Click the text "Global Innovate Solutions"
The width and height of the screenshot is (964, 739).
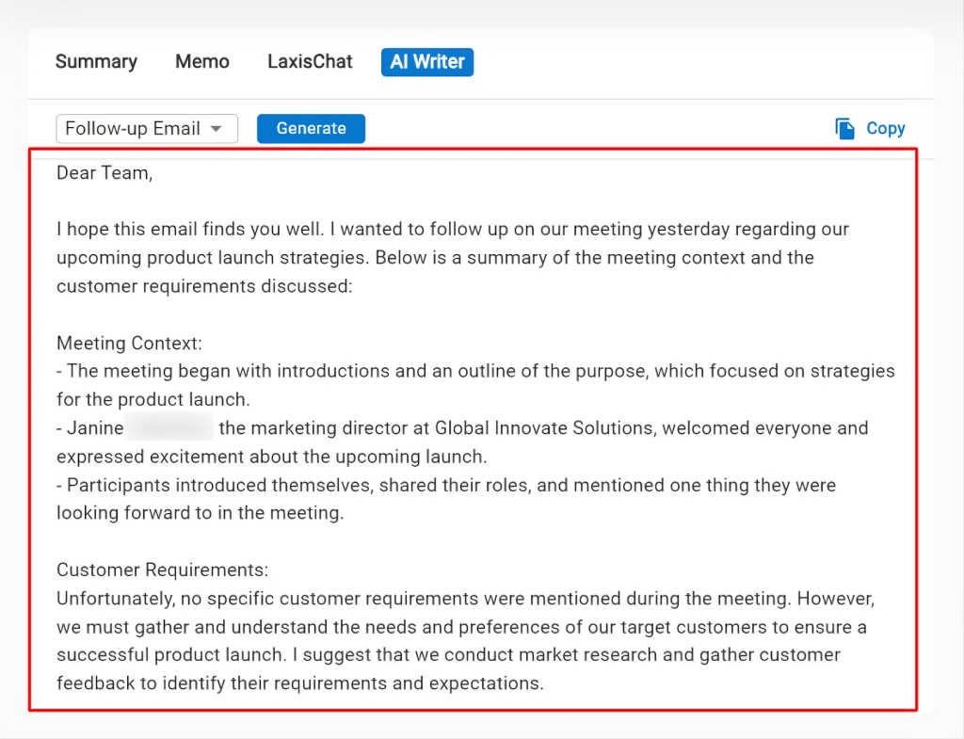coord(544,428)
